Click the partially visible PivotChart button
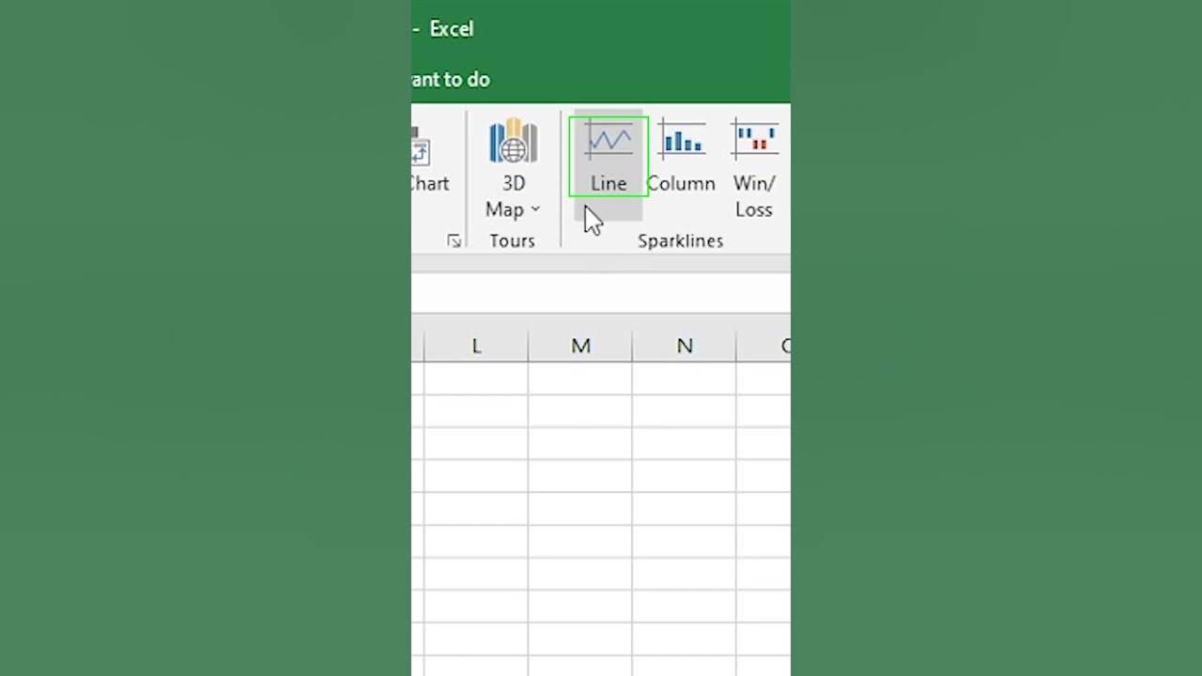Image resolution: width=1202 pixels, height=676 pixels. click(x=425, y=164)
